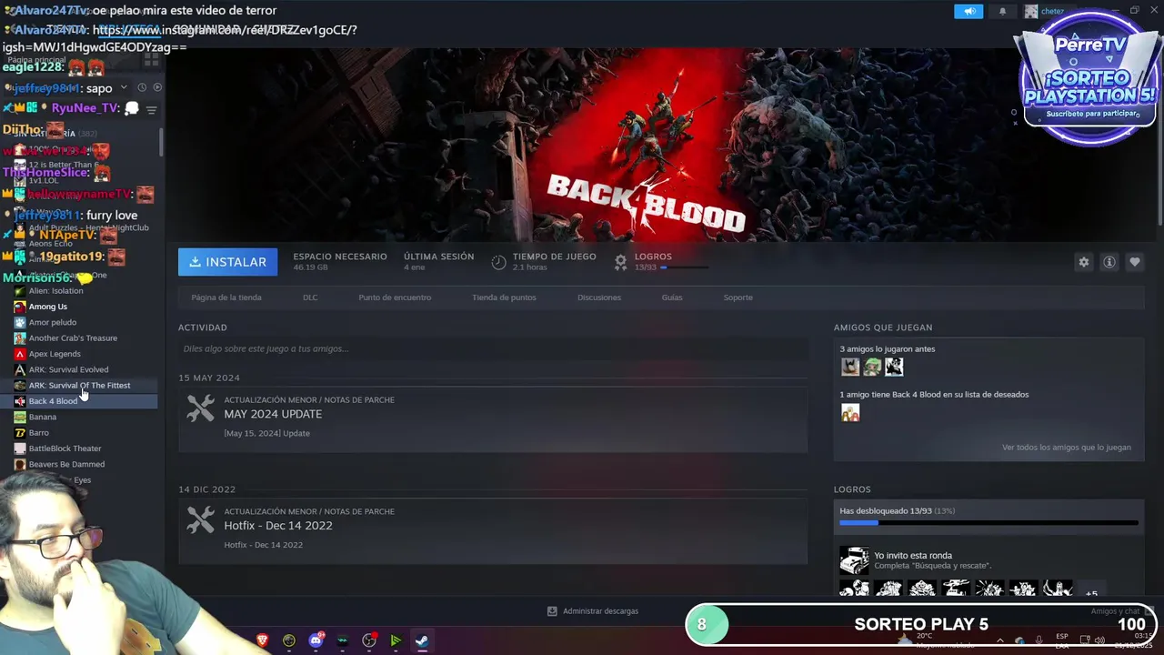Click the library sidebar scrollbar
This screenshot has width=1164, height=655.
point(161,142)
